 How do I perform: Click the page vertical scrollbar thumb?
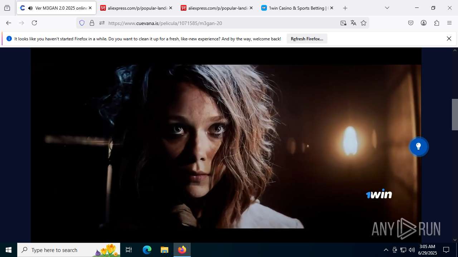455,114
